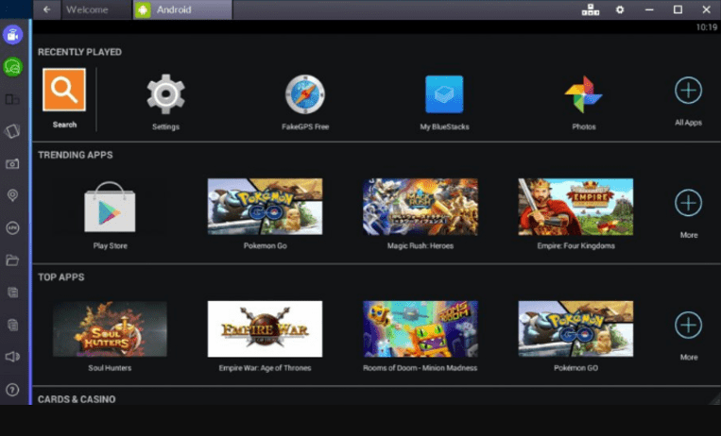Screen dimensions: 721x436
Task: Launch the Photos app
Action: tap(584, 94)
